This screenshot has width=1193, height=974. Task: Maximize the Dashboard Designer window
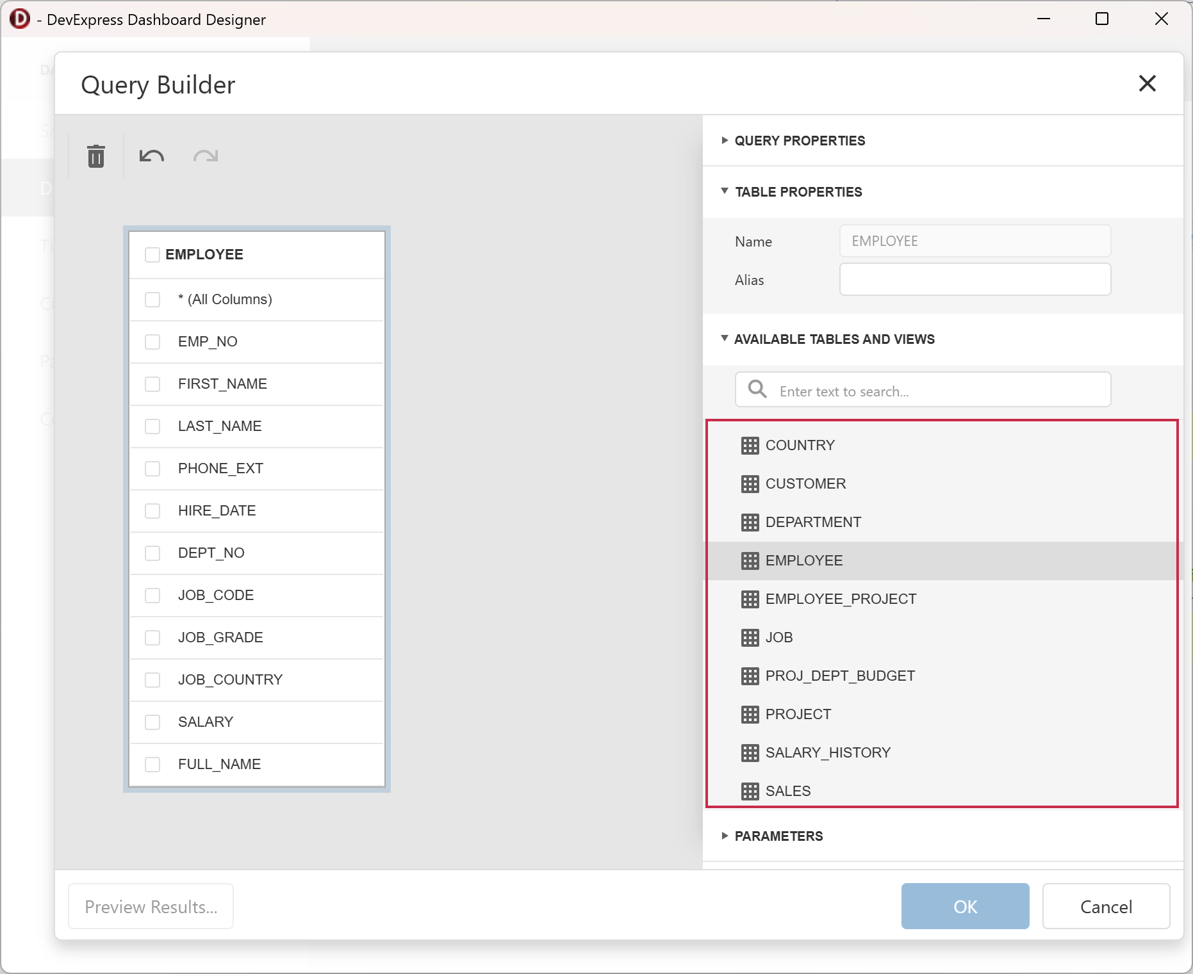click(1102, 19)
